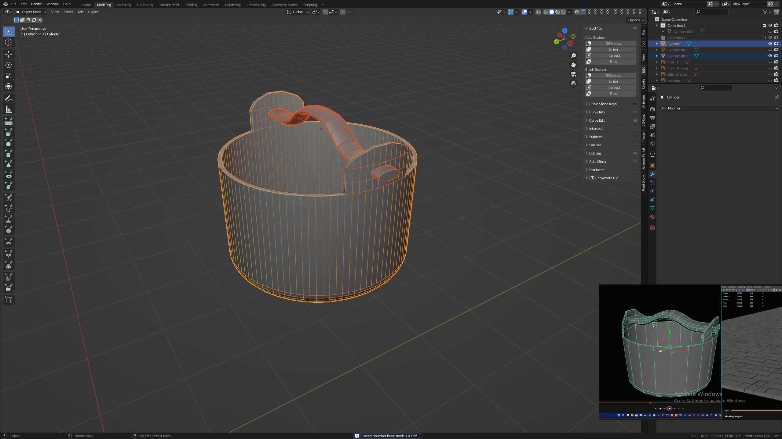Expand Auto Mirror panel
The height and width of the screenshot is (439, 782).
coord(597,162)
